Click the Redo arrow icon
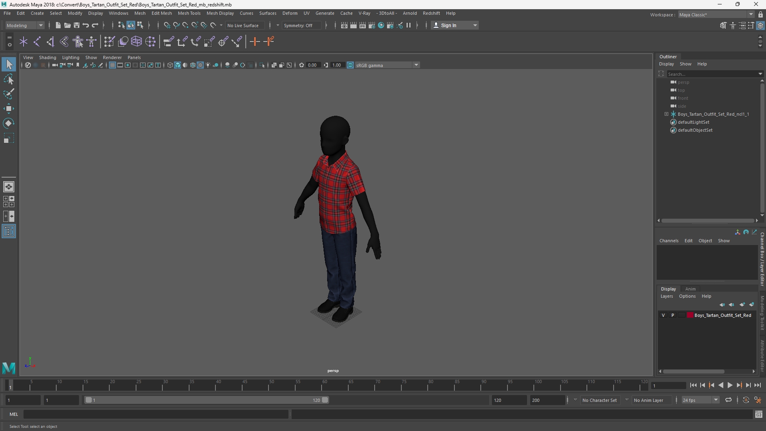Image resolution: width=766 pixels, height=431 pixels. 95,26
